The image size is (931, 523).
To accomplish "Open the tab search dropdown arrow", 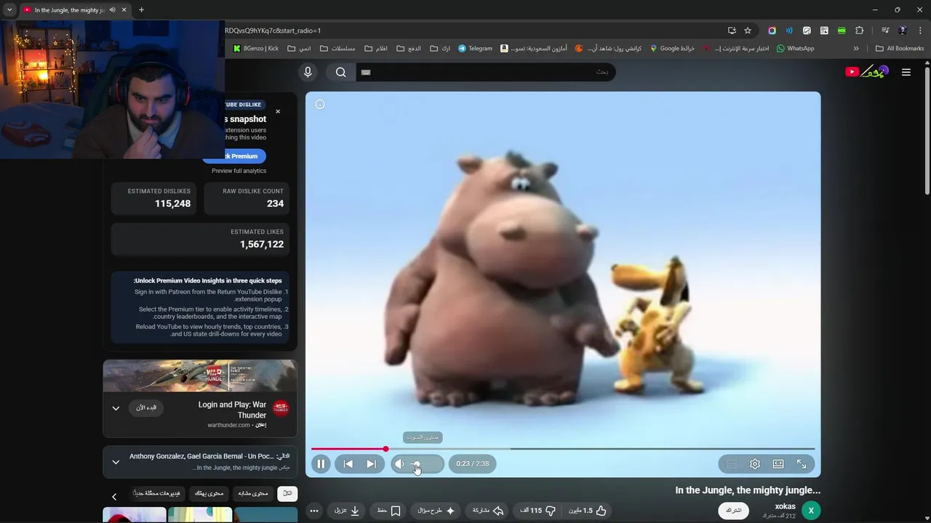I will [9, 9].
